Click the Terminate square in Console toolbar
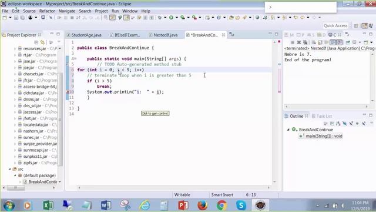 [293, 42]
